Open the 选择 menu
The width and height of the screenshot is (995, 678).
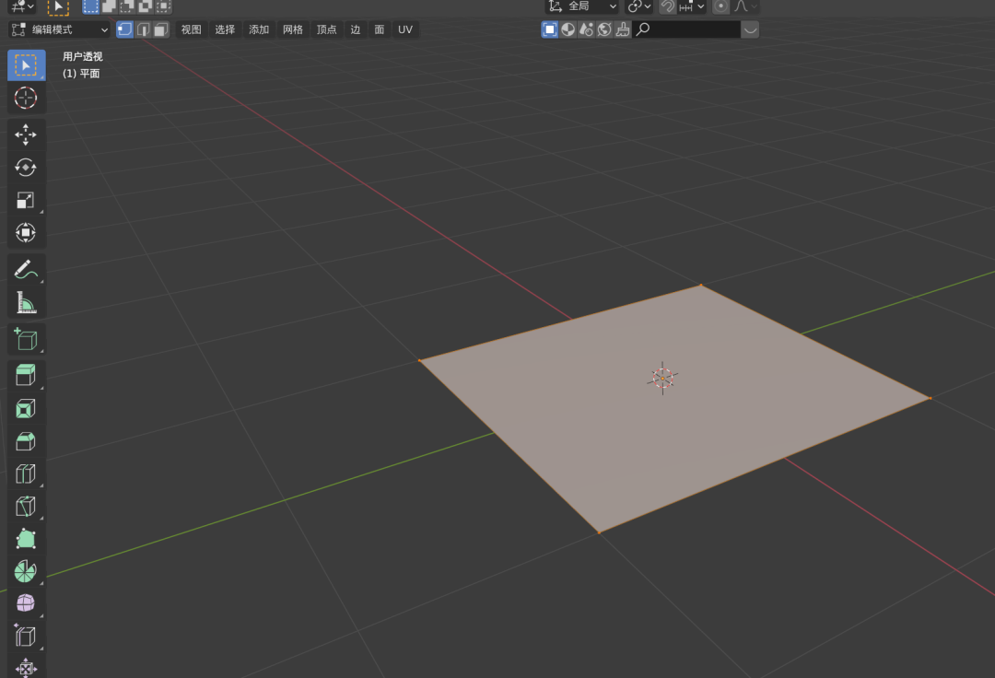225,29
